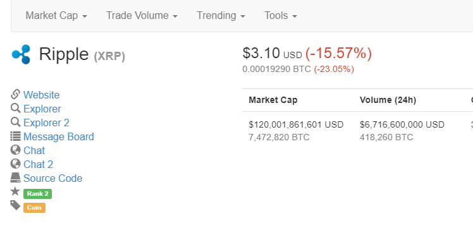The image size is (473, 240).
Task: Click the chain link icon beside Website
Action: click(15, 94)
